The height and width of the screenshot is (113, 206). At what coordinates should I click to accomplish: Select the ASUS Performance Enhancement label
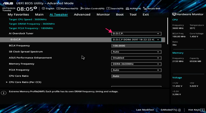tap(30, 58)
